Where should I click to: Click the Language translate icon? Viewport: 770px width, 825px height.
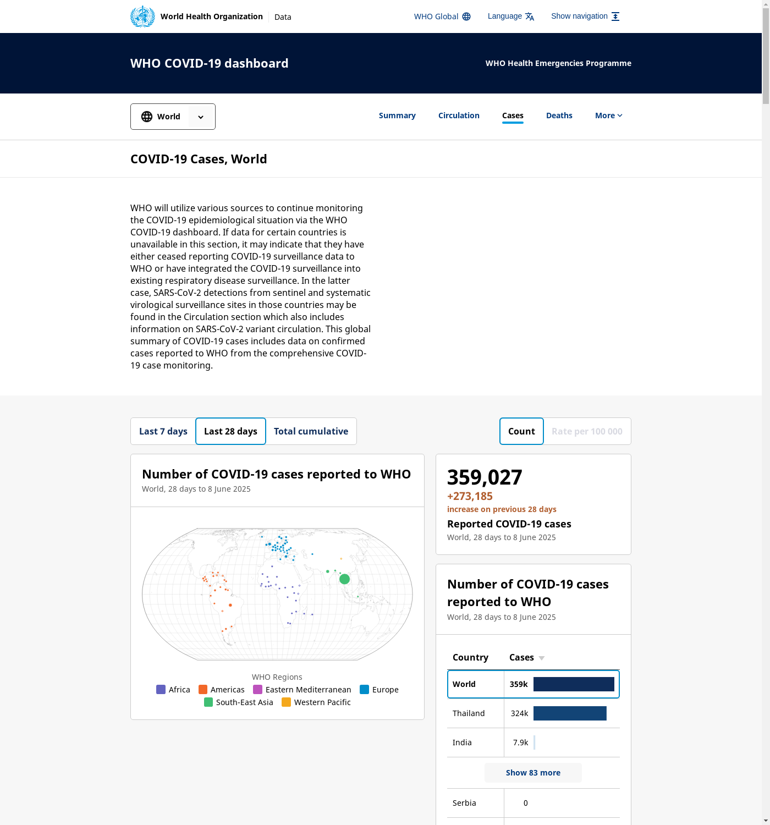tap(530, 16)
